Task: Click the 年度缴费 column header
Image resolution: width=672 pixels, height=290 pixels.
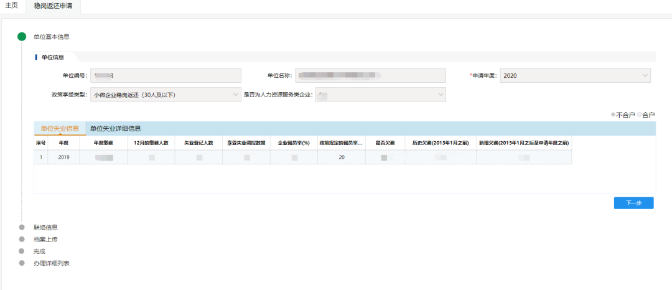Action: coord(103,143)
